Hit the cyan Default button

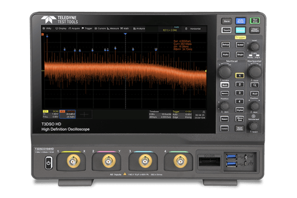(240, 30)
